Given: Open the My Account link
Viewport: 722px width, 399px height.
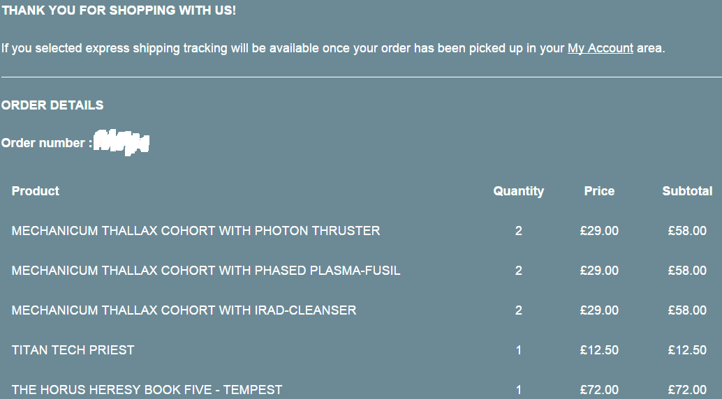Looking at the screenshot, I should 601,49.
